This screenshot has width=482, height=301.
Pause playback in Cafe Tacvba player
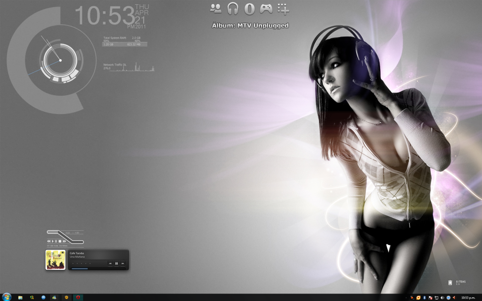(x=116, y=263)
